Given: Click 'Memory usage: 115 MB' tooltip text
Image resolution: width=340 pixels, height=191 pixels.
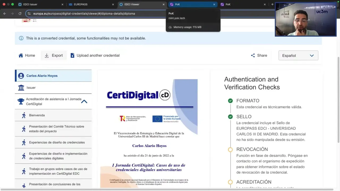Looking at the screenshot, I should point(187,27).
